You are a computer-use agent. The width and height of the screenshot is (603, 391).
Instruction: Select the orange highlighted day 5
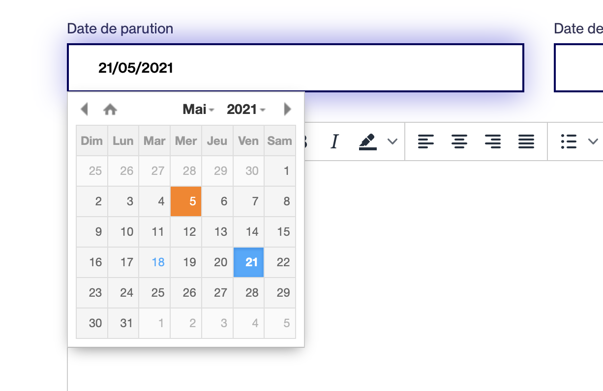pyautogui.click(x=186, y=201)
